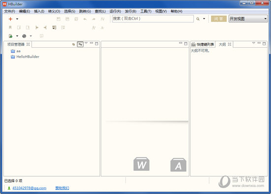Image resolution: width=271 pixels, height=194 pixels.
Task: Open the 查找(L) menu
Action: (x=100, y=11)
